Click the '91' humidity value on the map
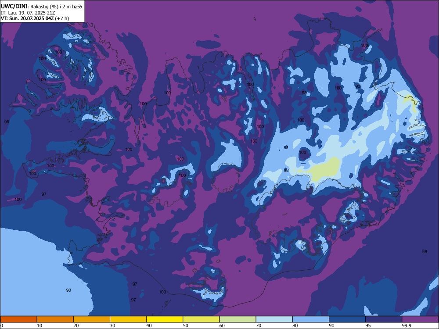Screen dimensions: 439x329 click(286, 147)
